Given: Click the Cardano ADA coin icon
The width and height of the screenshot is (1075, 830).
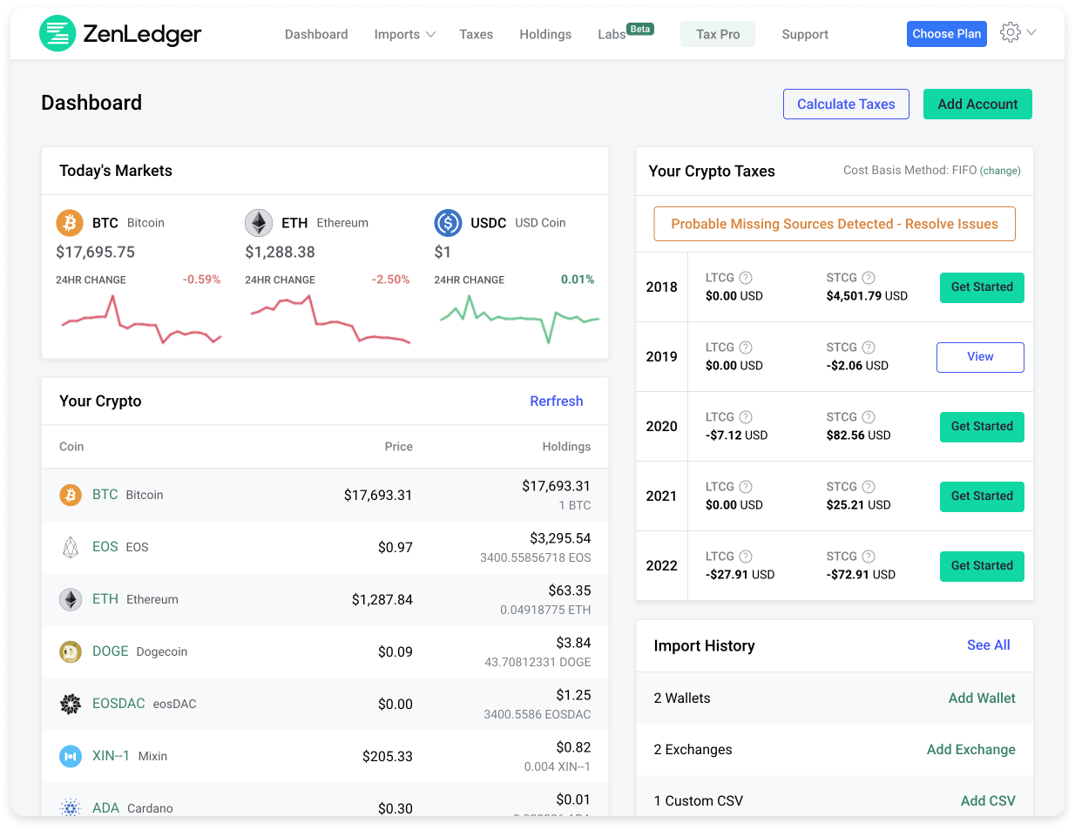Looking at the screenshot, I should (x=71, y=808).
